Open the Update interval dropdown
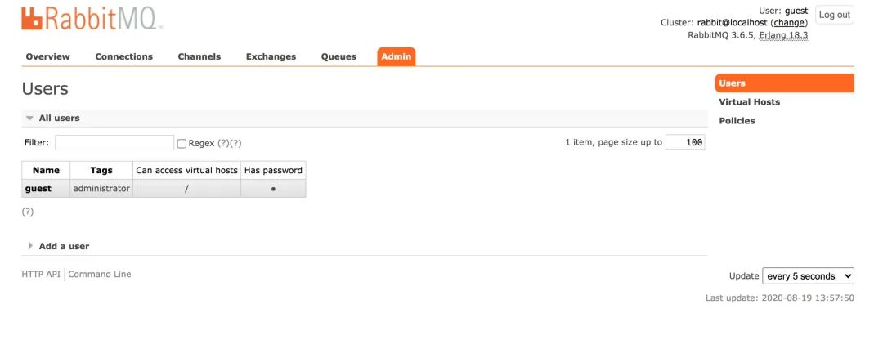The height and width of the screenshot is (349, 883). click(808, 276)
